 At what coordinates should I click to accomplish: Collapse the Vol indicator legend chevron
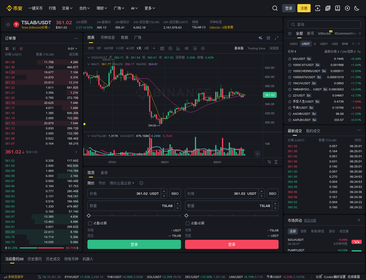[x=89, y=136]
